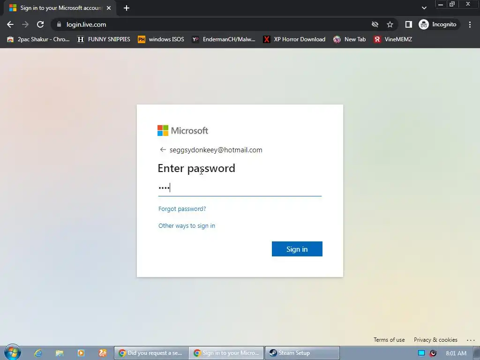Click the show desktop strip at taskbar end
Viewport: 480px width, 360px height.
coord(477,353)
